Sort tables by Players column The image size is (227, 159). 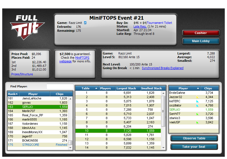107,88
